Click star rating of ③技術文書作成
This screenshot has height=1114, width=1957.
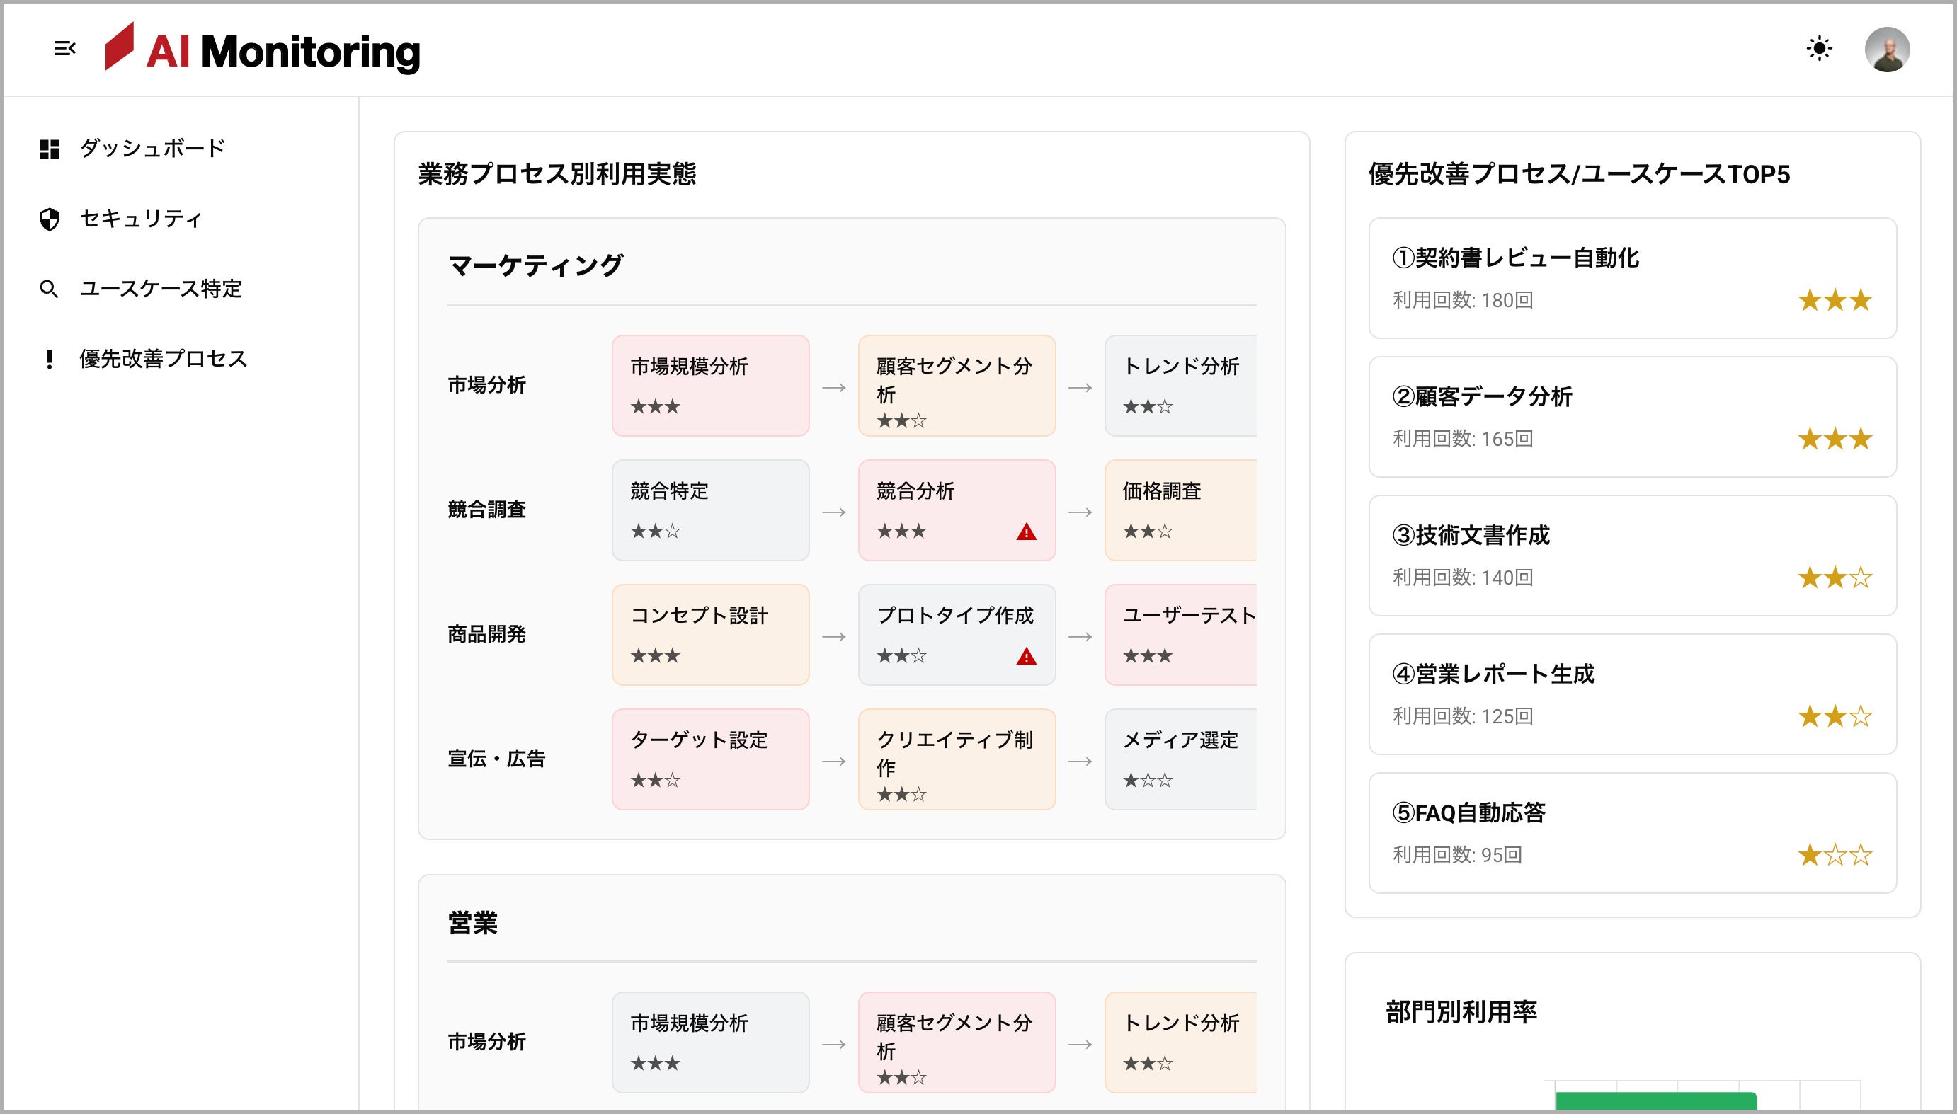click(1834, 578)
